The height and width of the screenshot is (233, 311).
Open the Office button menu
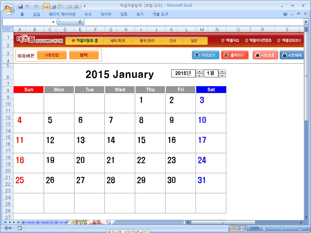[9, 9]
